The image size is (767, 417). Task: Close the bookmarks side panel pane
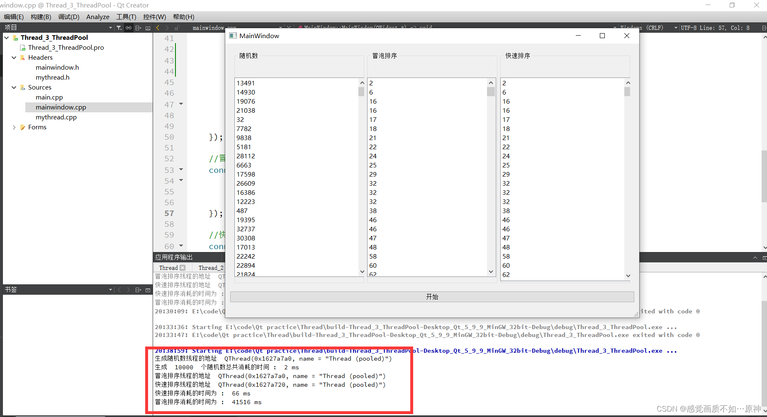coord(148,290)
